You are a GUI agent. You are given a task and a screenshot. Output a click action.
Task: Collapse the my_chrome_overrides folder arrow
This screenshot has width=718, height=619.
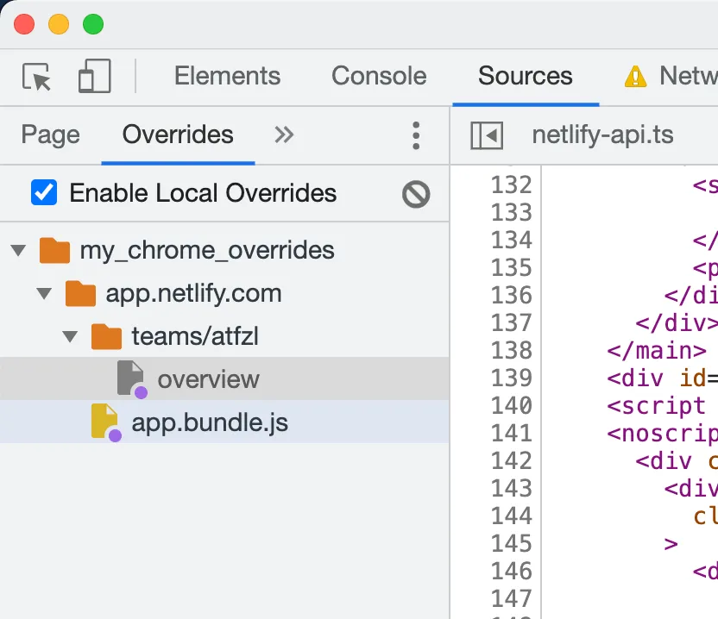pos(18,250)
